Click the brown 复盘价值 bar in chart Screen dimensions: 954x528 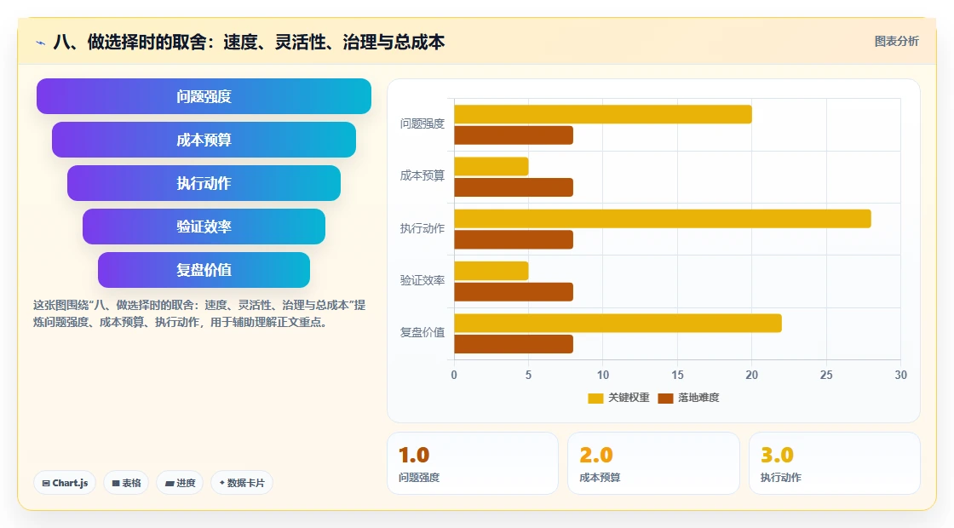[x=514, y=344]
